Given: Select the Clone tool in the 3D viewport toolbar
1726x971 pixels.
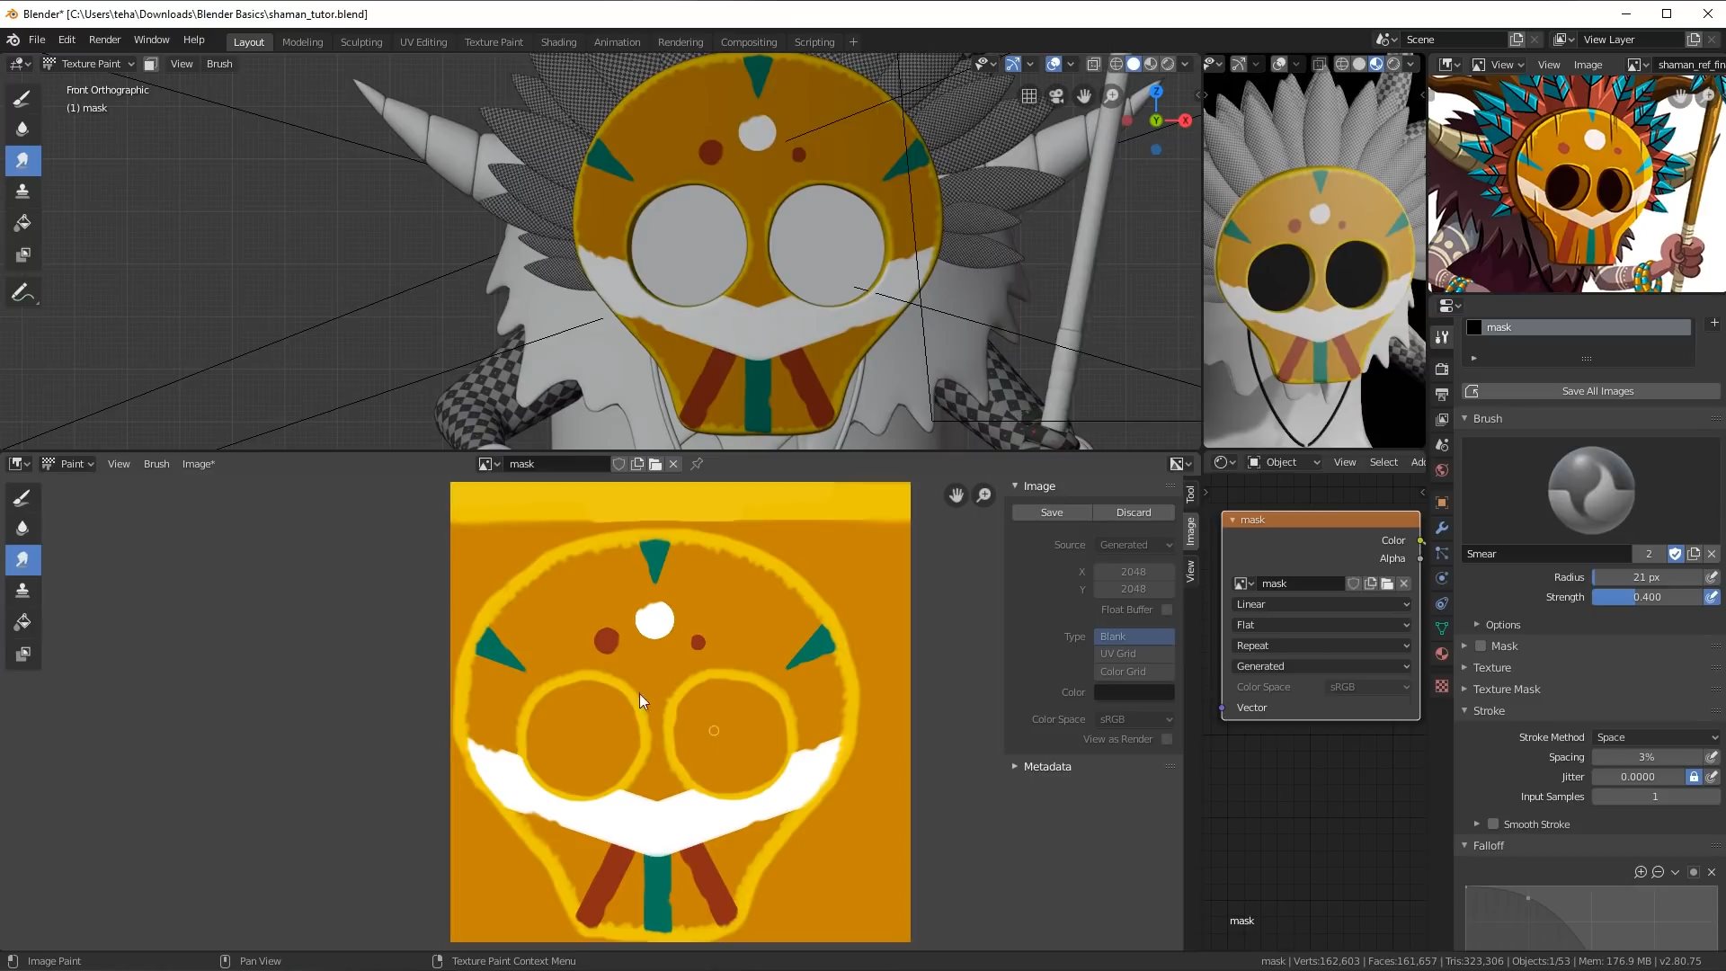Looking at the screenshot, I should (x=22, y=192).
